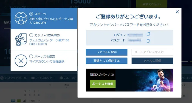Click 今すぐベット button in background page
The width and height of the screenshot is (192, 103).
pyautogui.click(x=152, y=4)
